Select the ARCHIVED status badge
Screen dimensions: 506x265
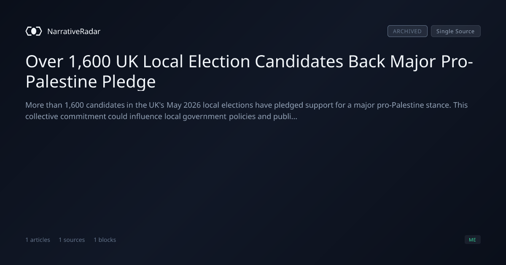coord(407,31)
